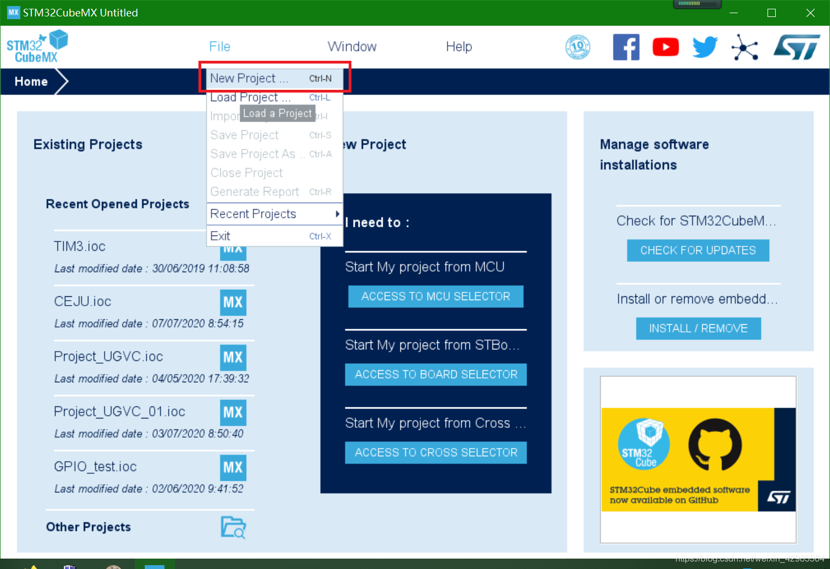Click the Save Project As menu entry
Screen dimensions: 830x569
click(x=275, y=154)
